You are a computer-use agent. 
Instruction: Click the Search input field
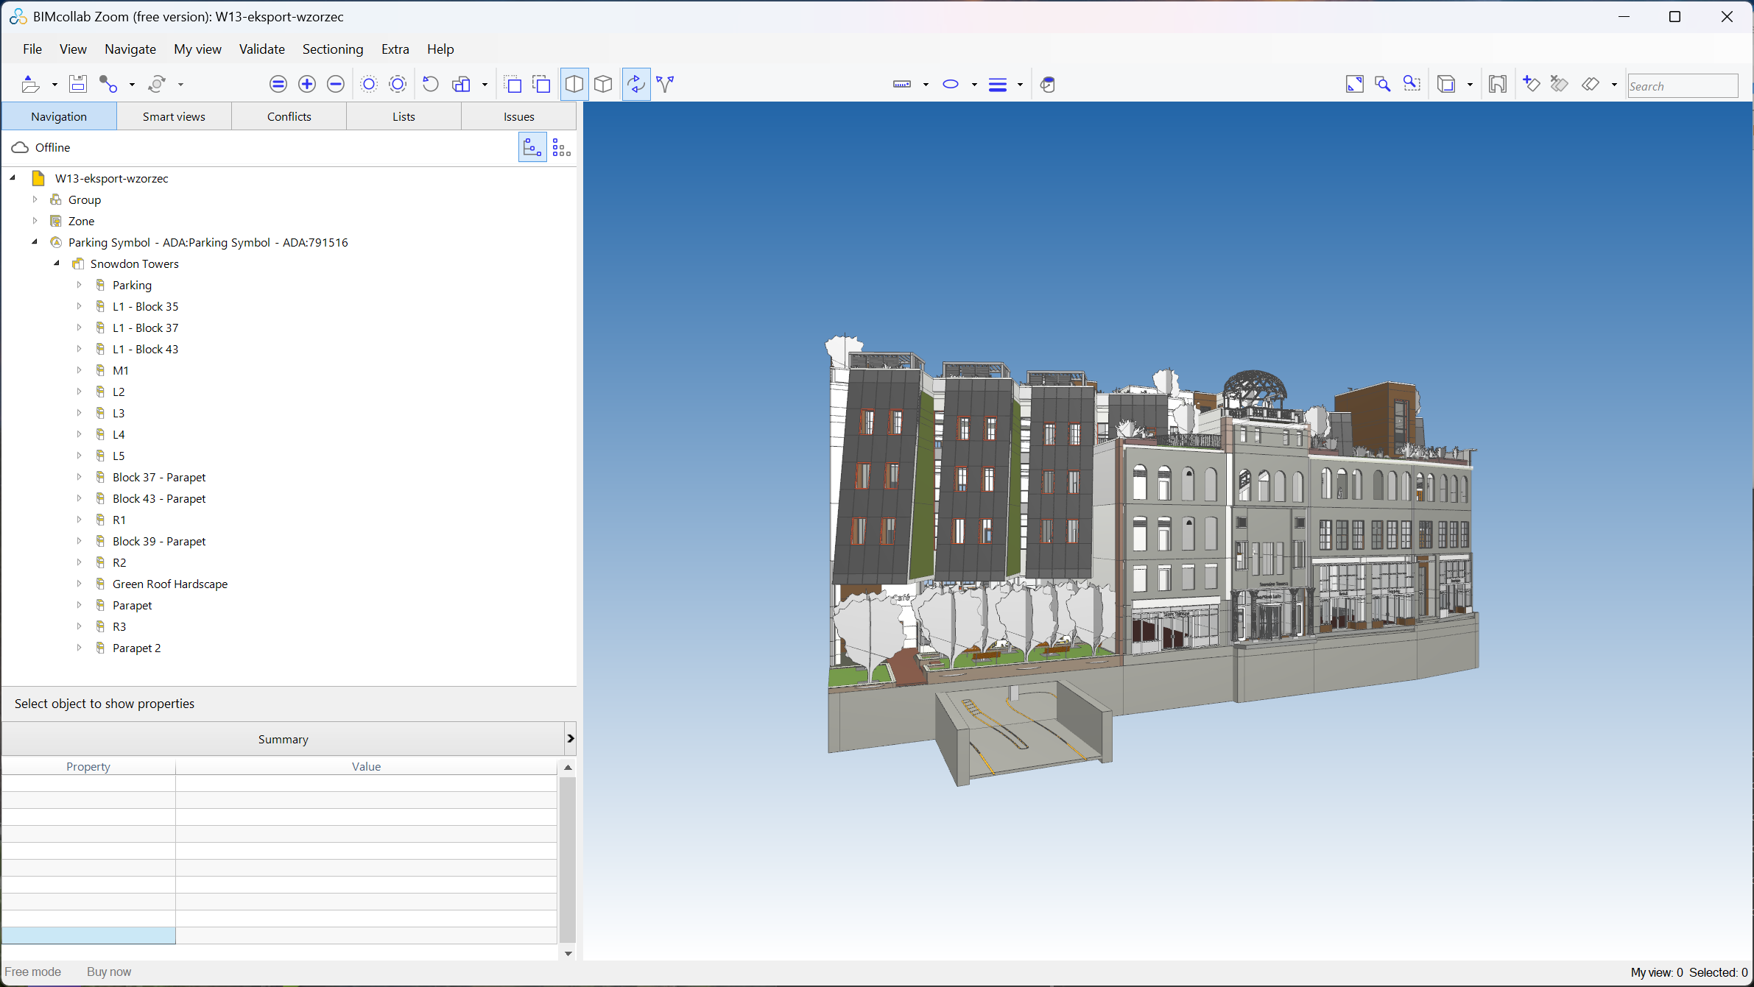(x=1683, y=86)
